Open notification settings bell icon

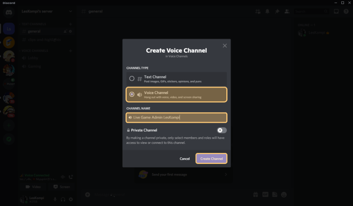click(x=267, y=11)
